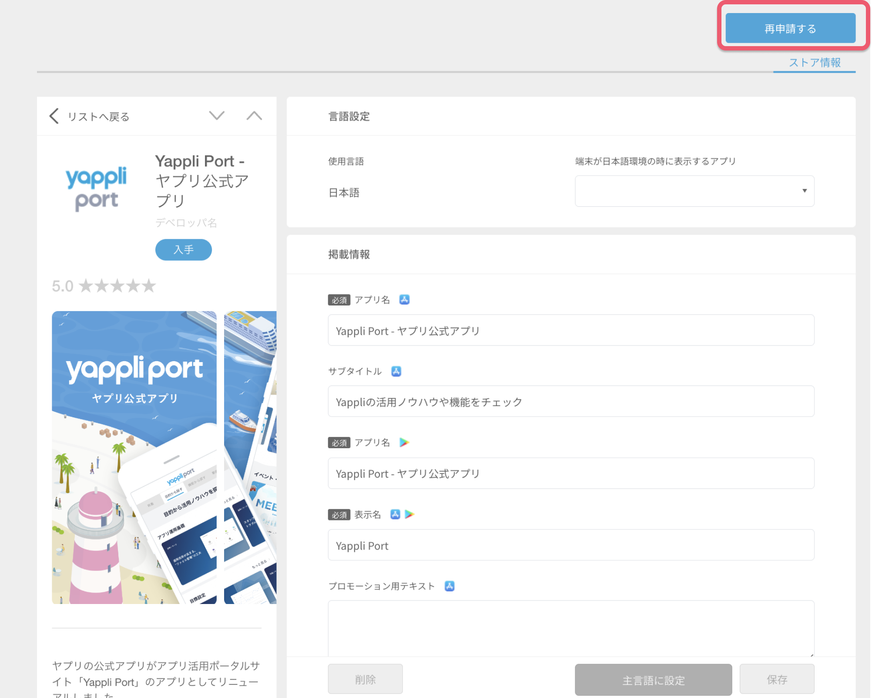Click the 表示名 input with Yappli Port

(x=571, y=545)
